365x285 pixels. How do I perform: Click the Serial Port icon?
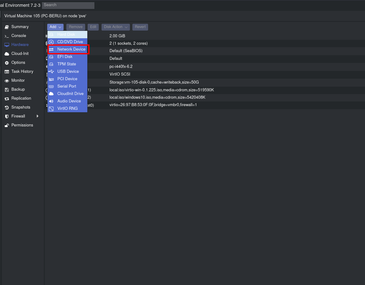coord(51,86)
